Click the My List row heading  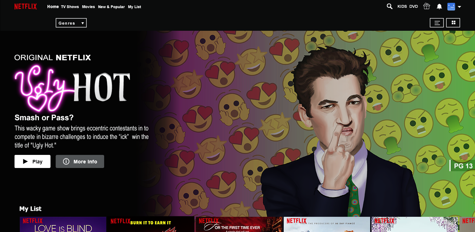[x=30, y=209]
